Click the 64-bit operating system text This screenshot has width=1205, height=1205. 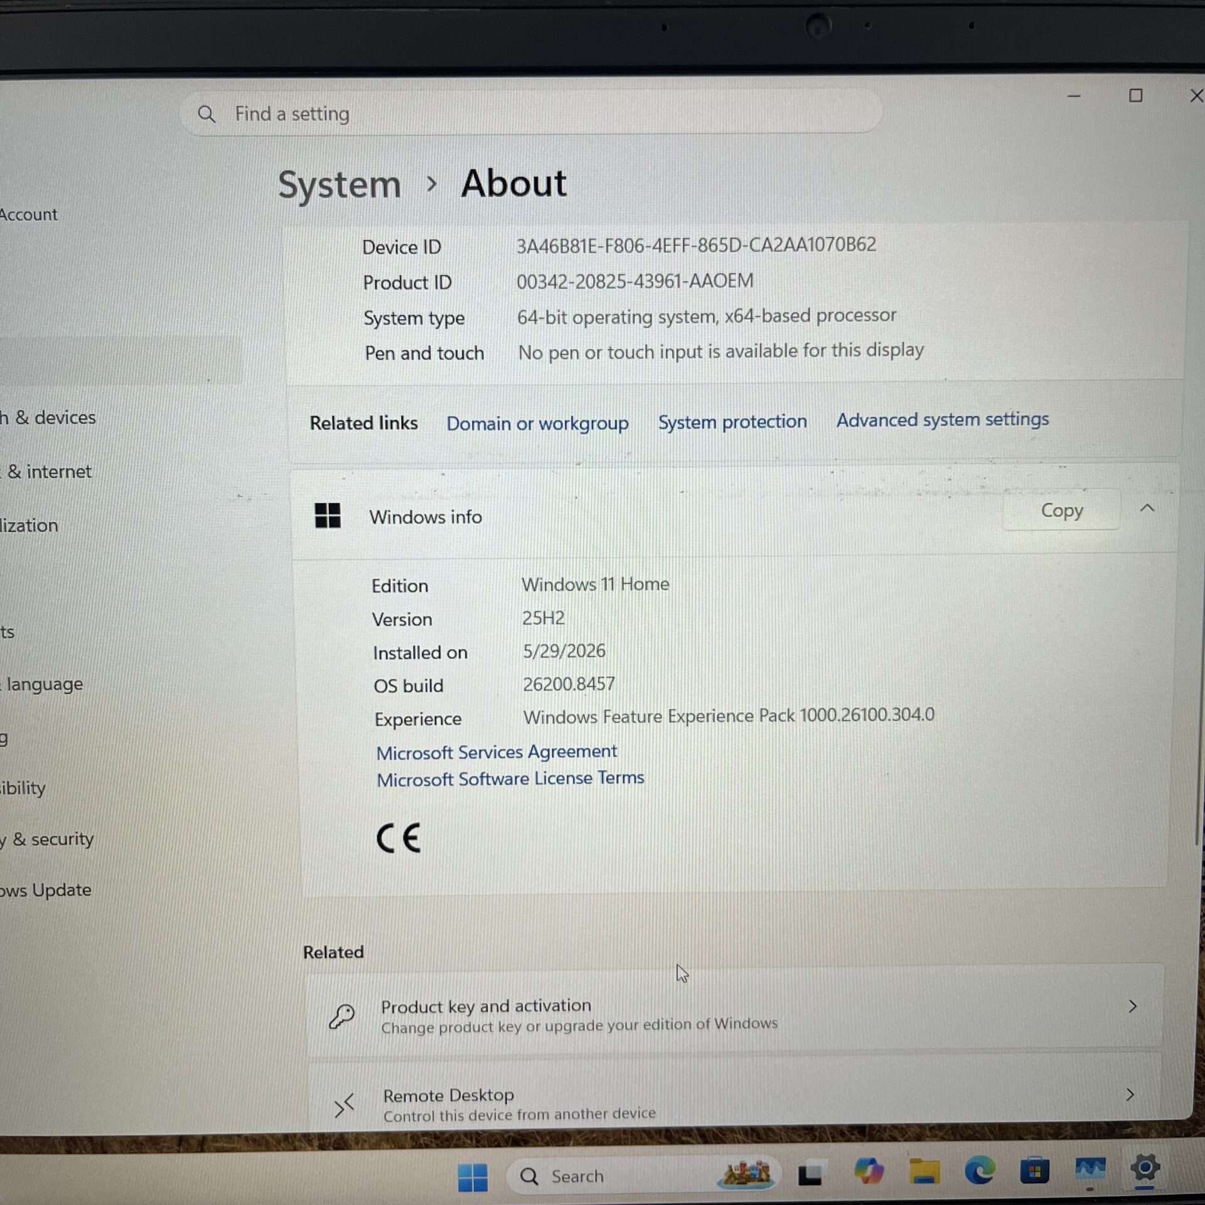707,316
